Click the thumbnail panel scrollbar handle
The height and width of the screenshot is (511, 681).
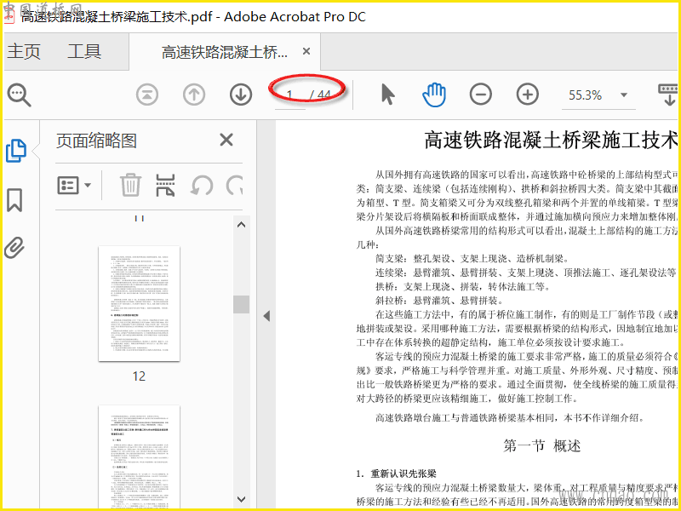click(x=241, y=304)
